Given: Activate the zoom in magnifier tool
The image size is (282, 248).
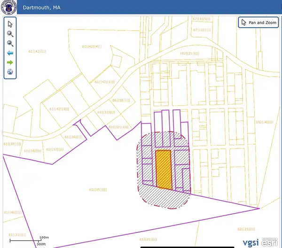Looking at the screenshot, I should 10,34.
